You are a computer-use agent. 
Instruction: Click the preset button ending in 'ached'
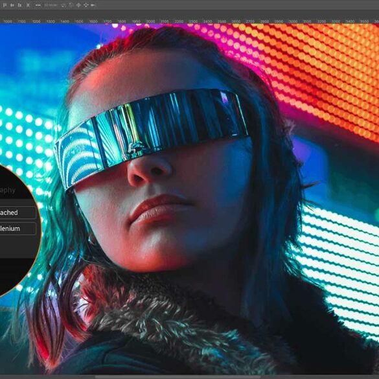coord(17,212)
